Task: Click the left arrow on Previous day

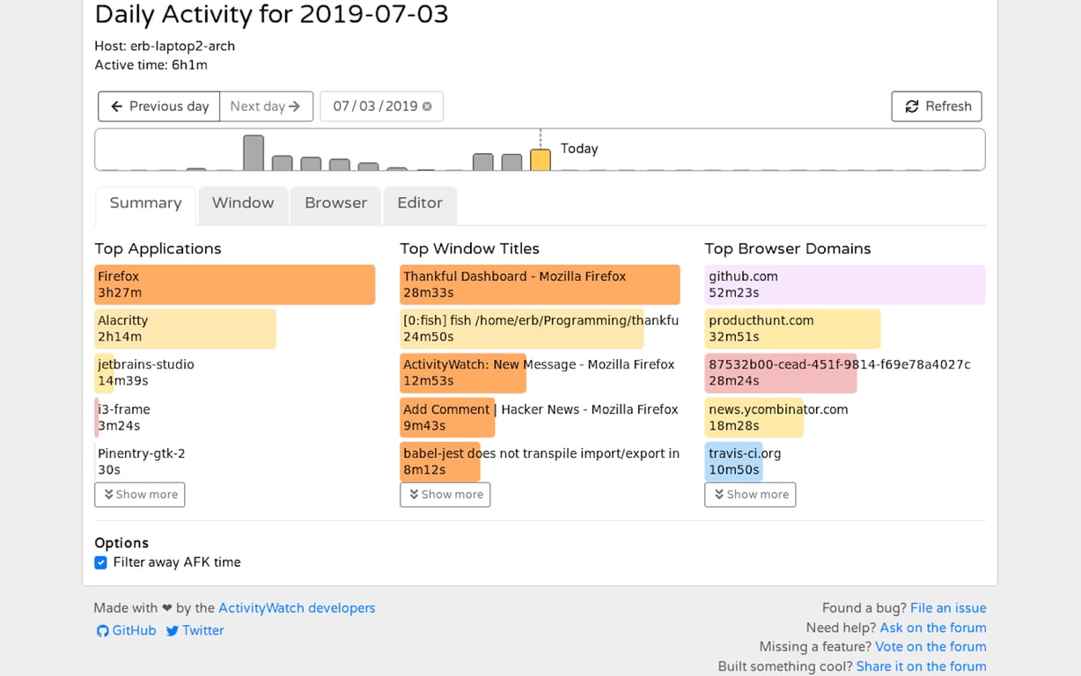Action: click(115, 106)
